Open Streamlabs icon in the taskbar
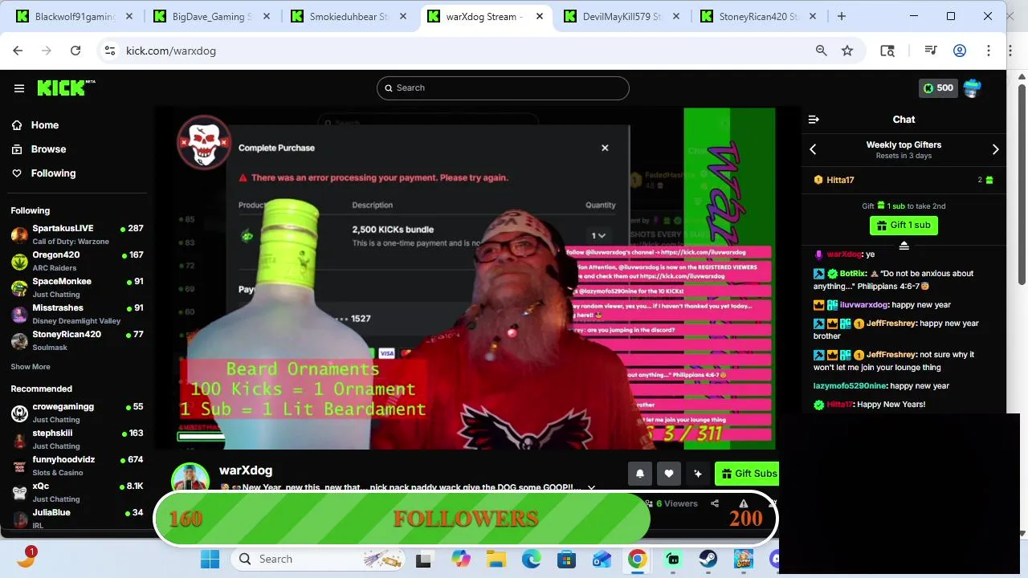1028x578 pixels. 672,560
